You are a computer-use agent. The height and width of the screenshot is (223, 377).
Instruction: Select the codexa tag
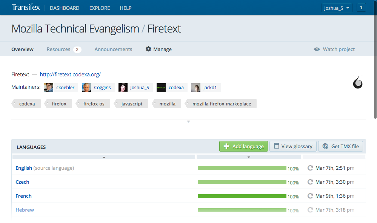(x=26, y=104)
